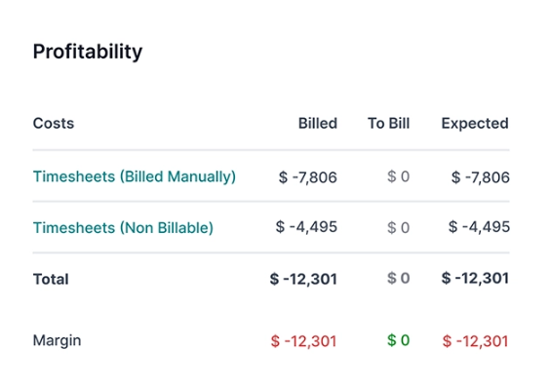The width and height of the screenshot is (549, 387).
Task: Click the red Margin Billed value
Action: (303, 341)
